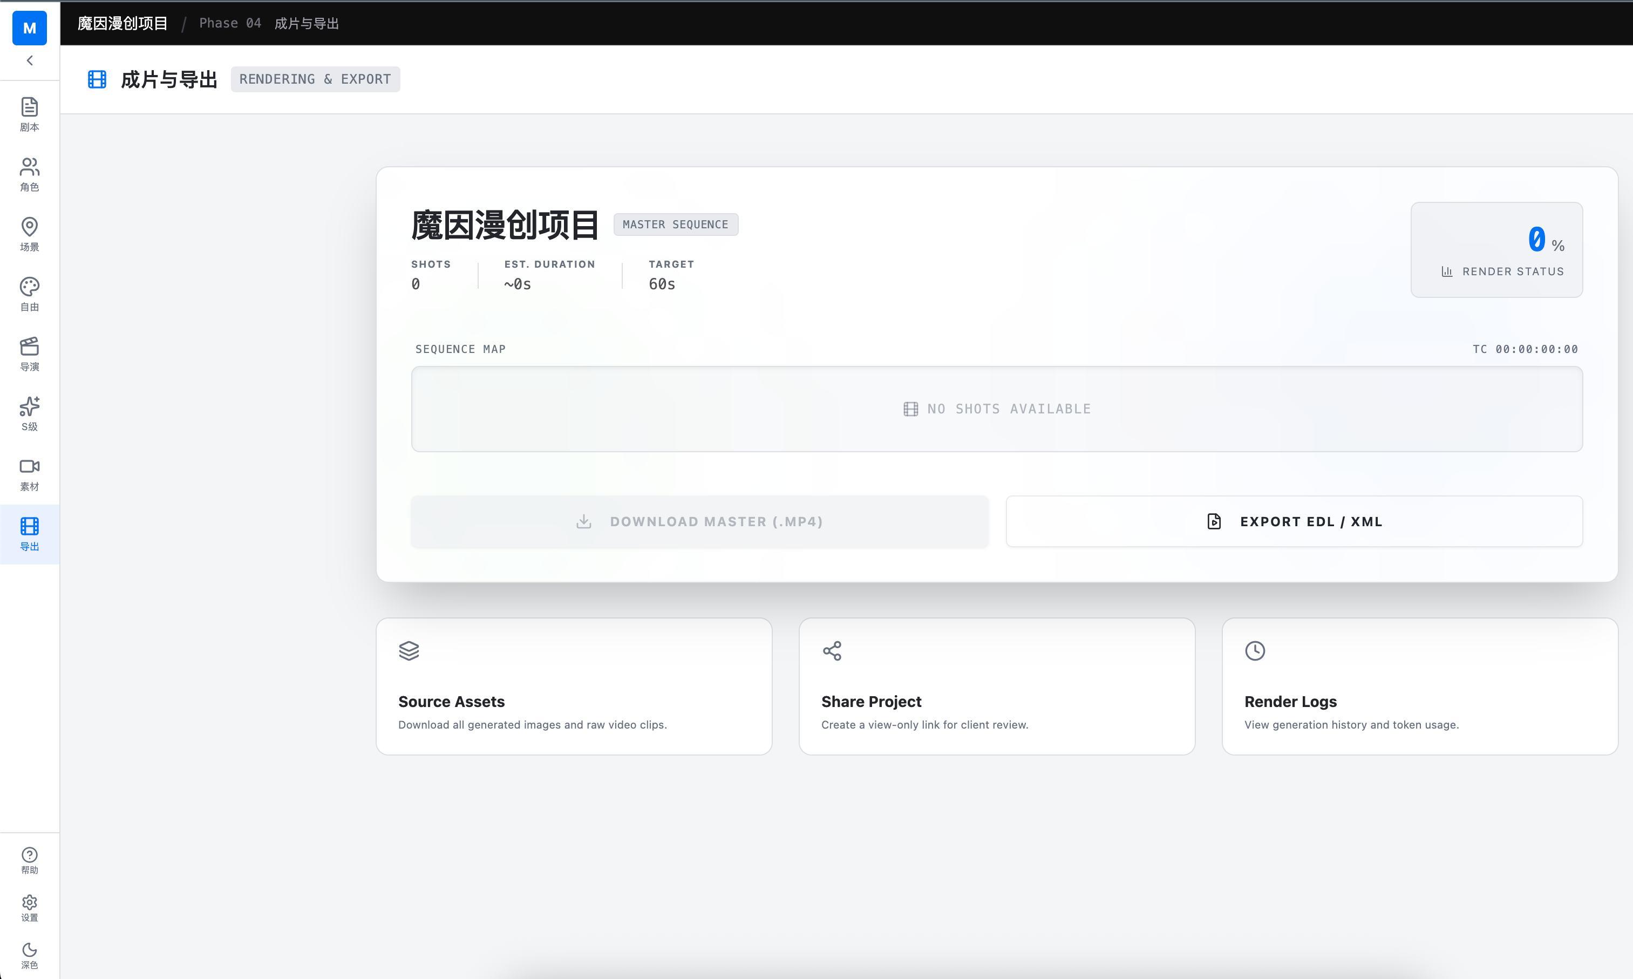Open the Share Project card
This screenshot has height=979, width=1633.
click(x=996, y=686)
